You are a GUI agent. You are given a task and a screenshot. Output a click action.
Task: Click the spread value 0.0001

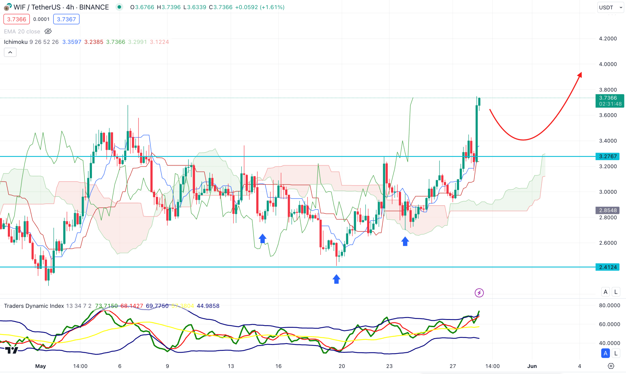[x=41, y=19]
